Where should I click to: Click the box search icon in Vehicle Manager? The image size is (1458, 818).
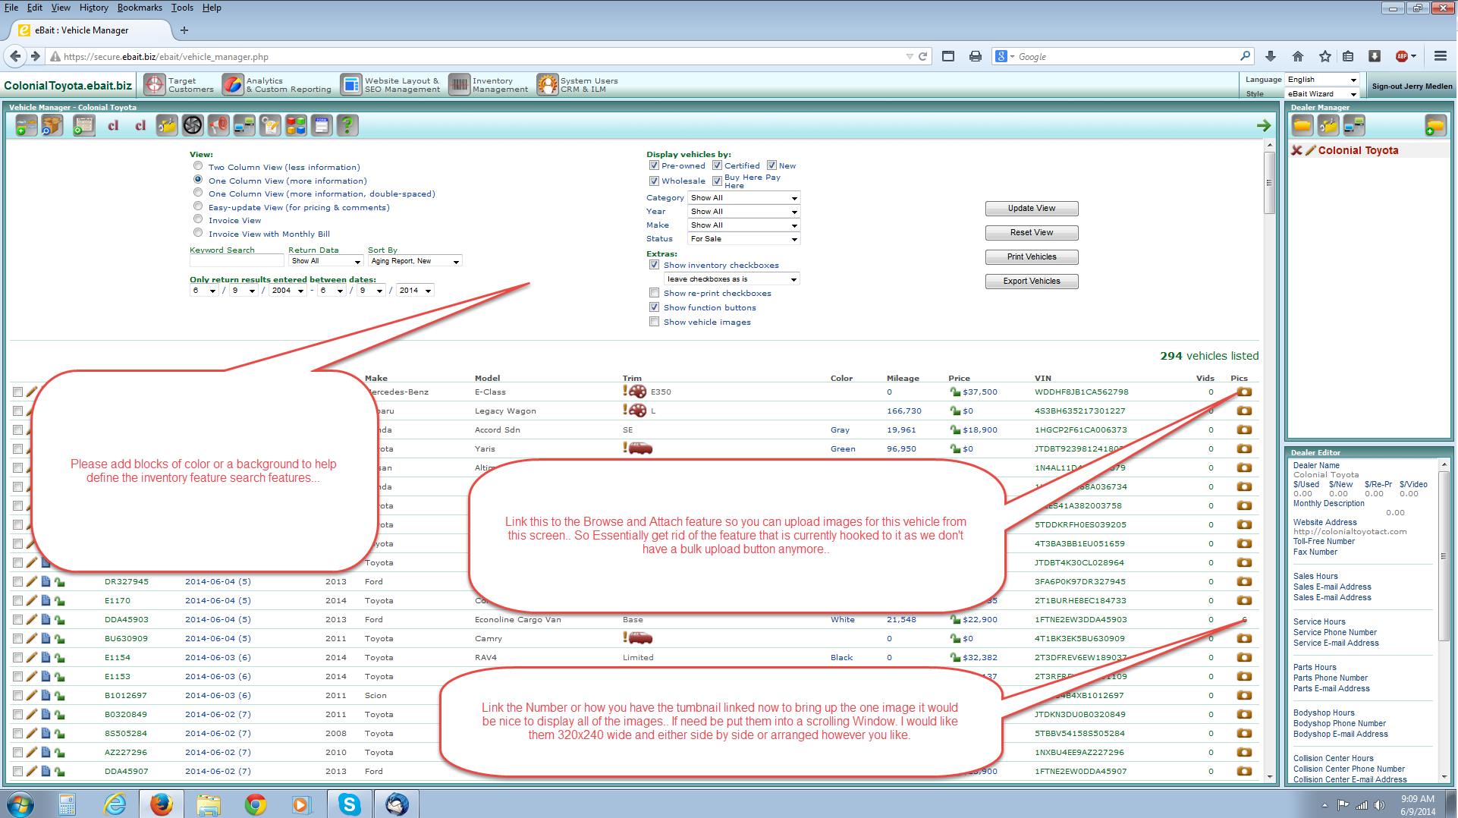point(52,125)
